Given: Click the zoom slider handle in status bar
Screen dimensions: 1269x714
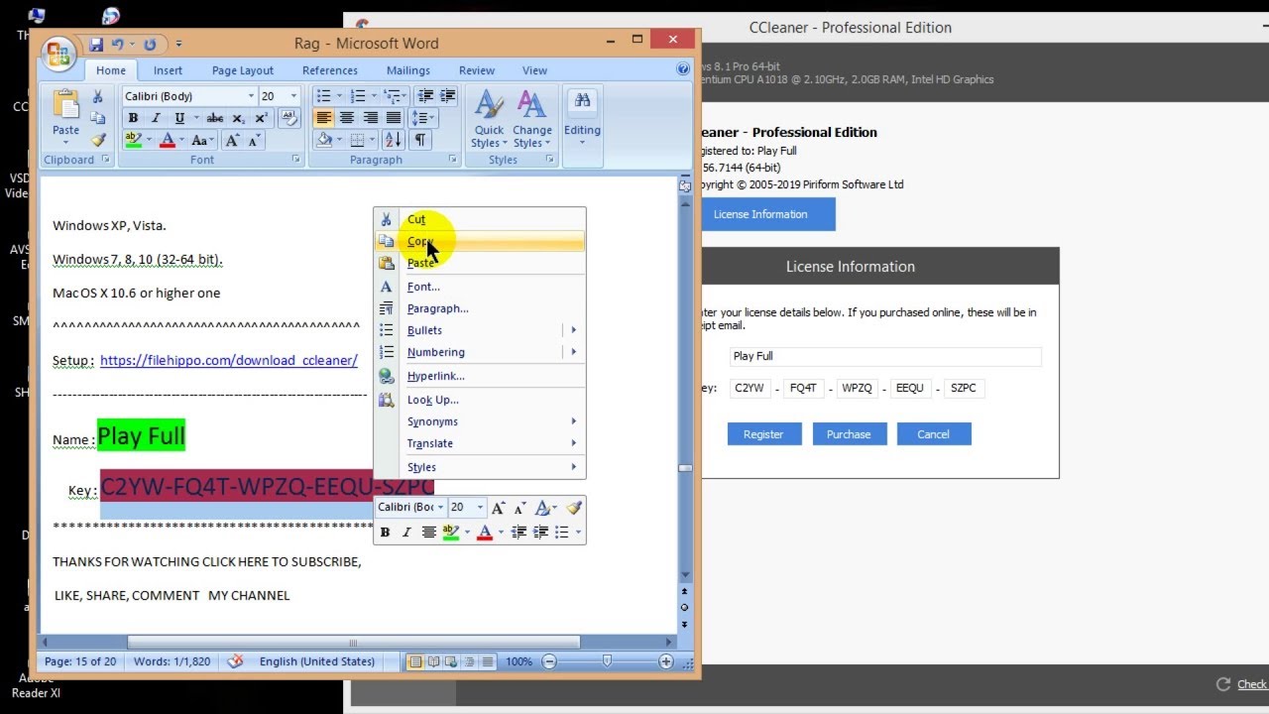Looking at the screenshot, I should tap(607, 661).
